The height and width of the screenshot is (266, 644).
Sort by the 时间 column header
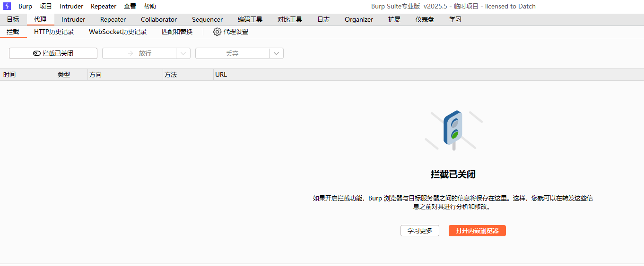pos(28,75)
